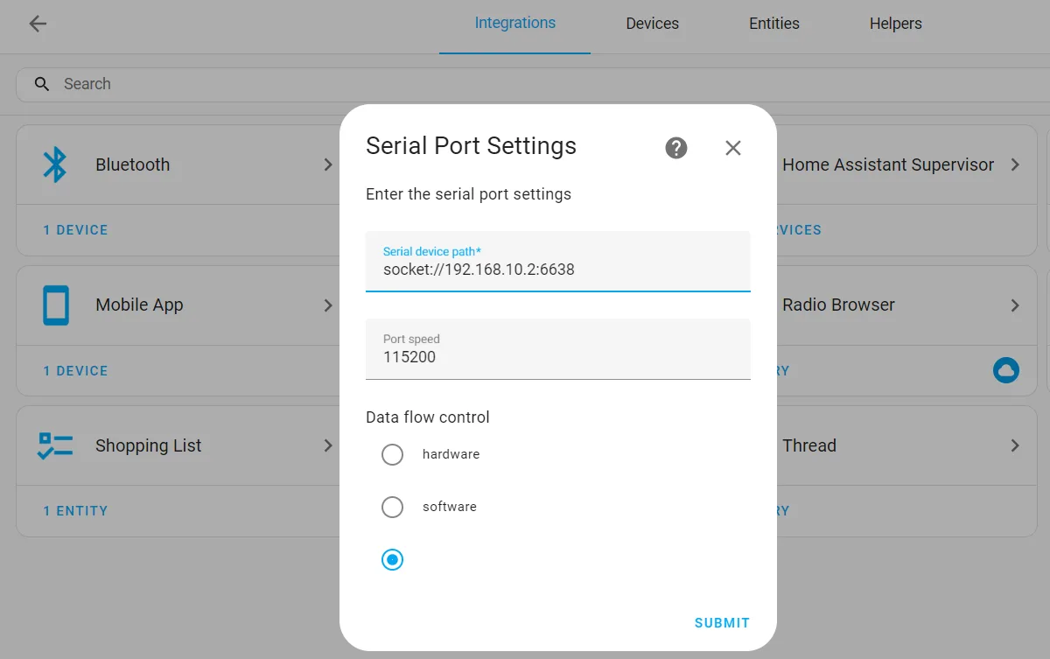Image resolution: width=1050 pixels, height=659 pixels.
Task: Expand the Thread integration chevron
Action: click(1015, 445)
